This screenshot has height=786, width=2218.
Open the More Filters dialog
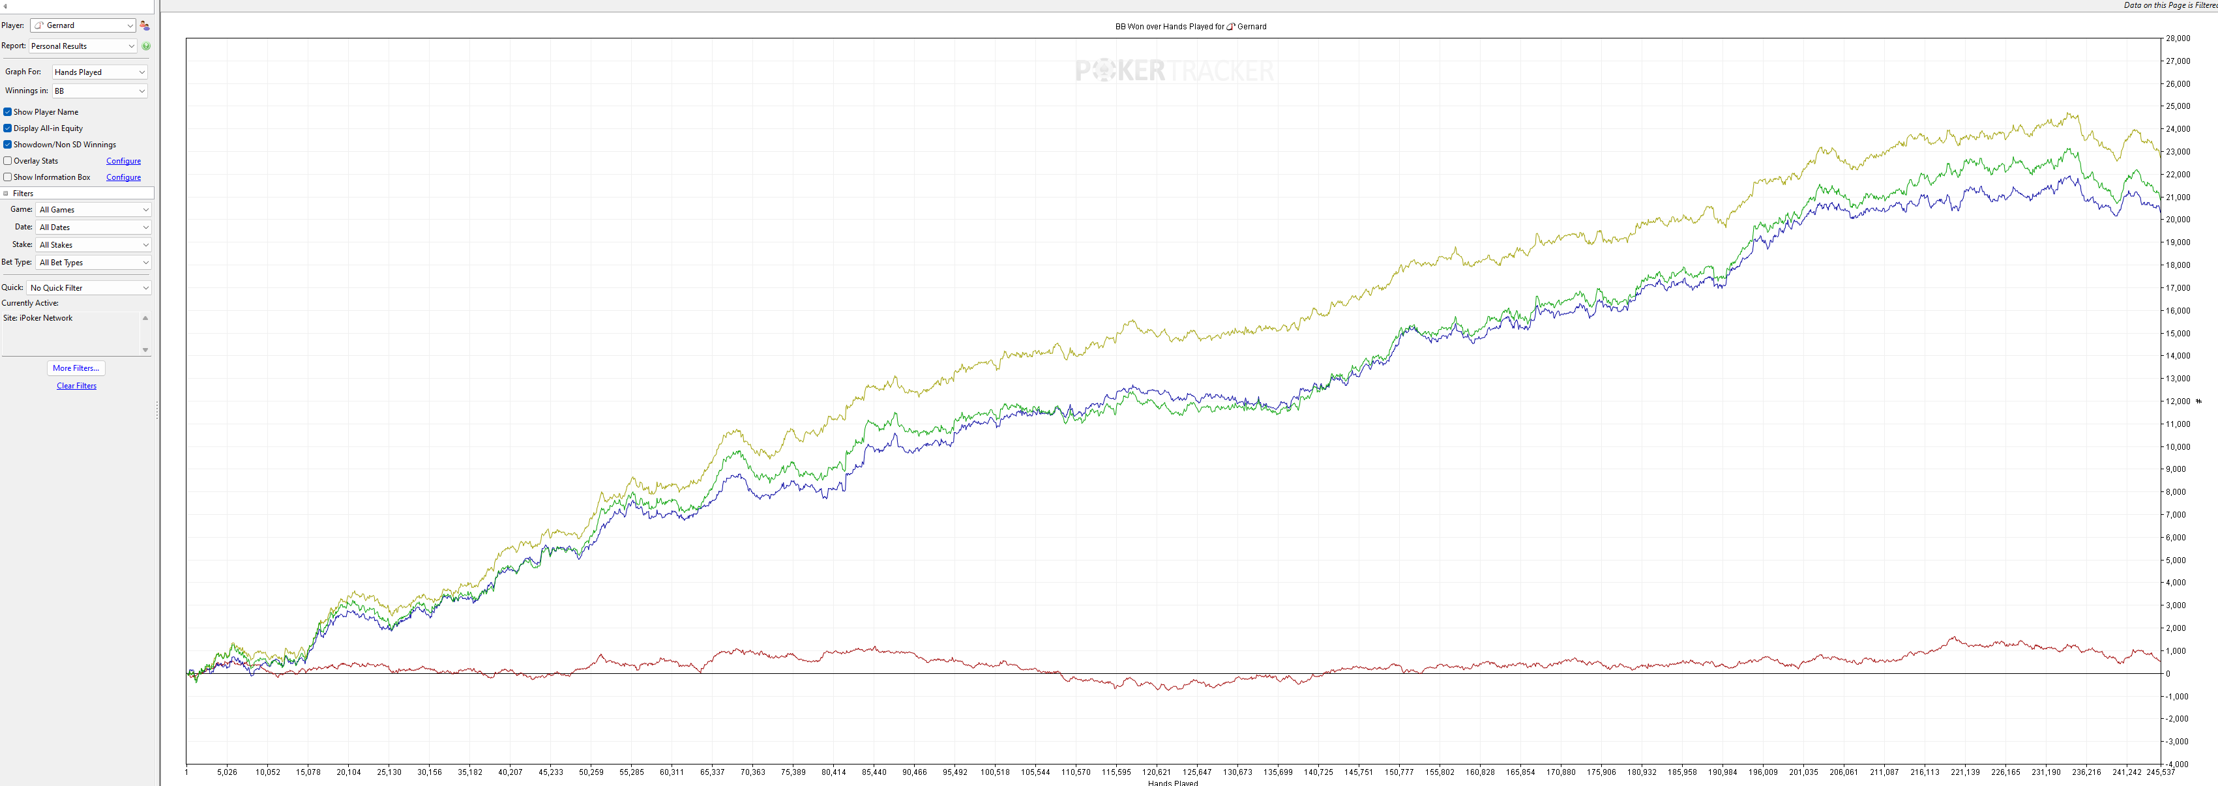pos(76,368)
